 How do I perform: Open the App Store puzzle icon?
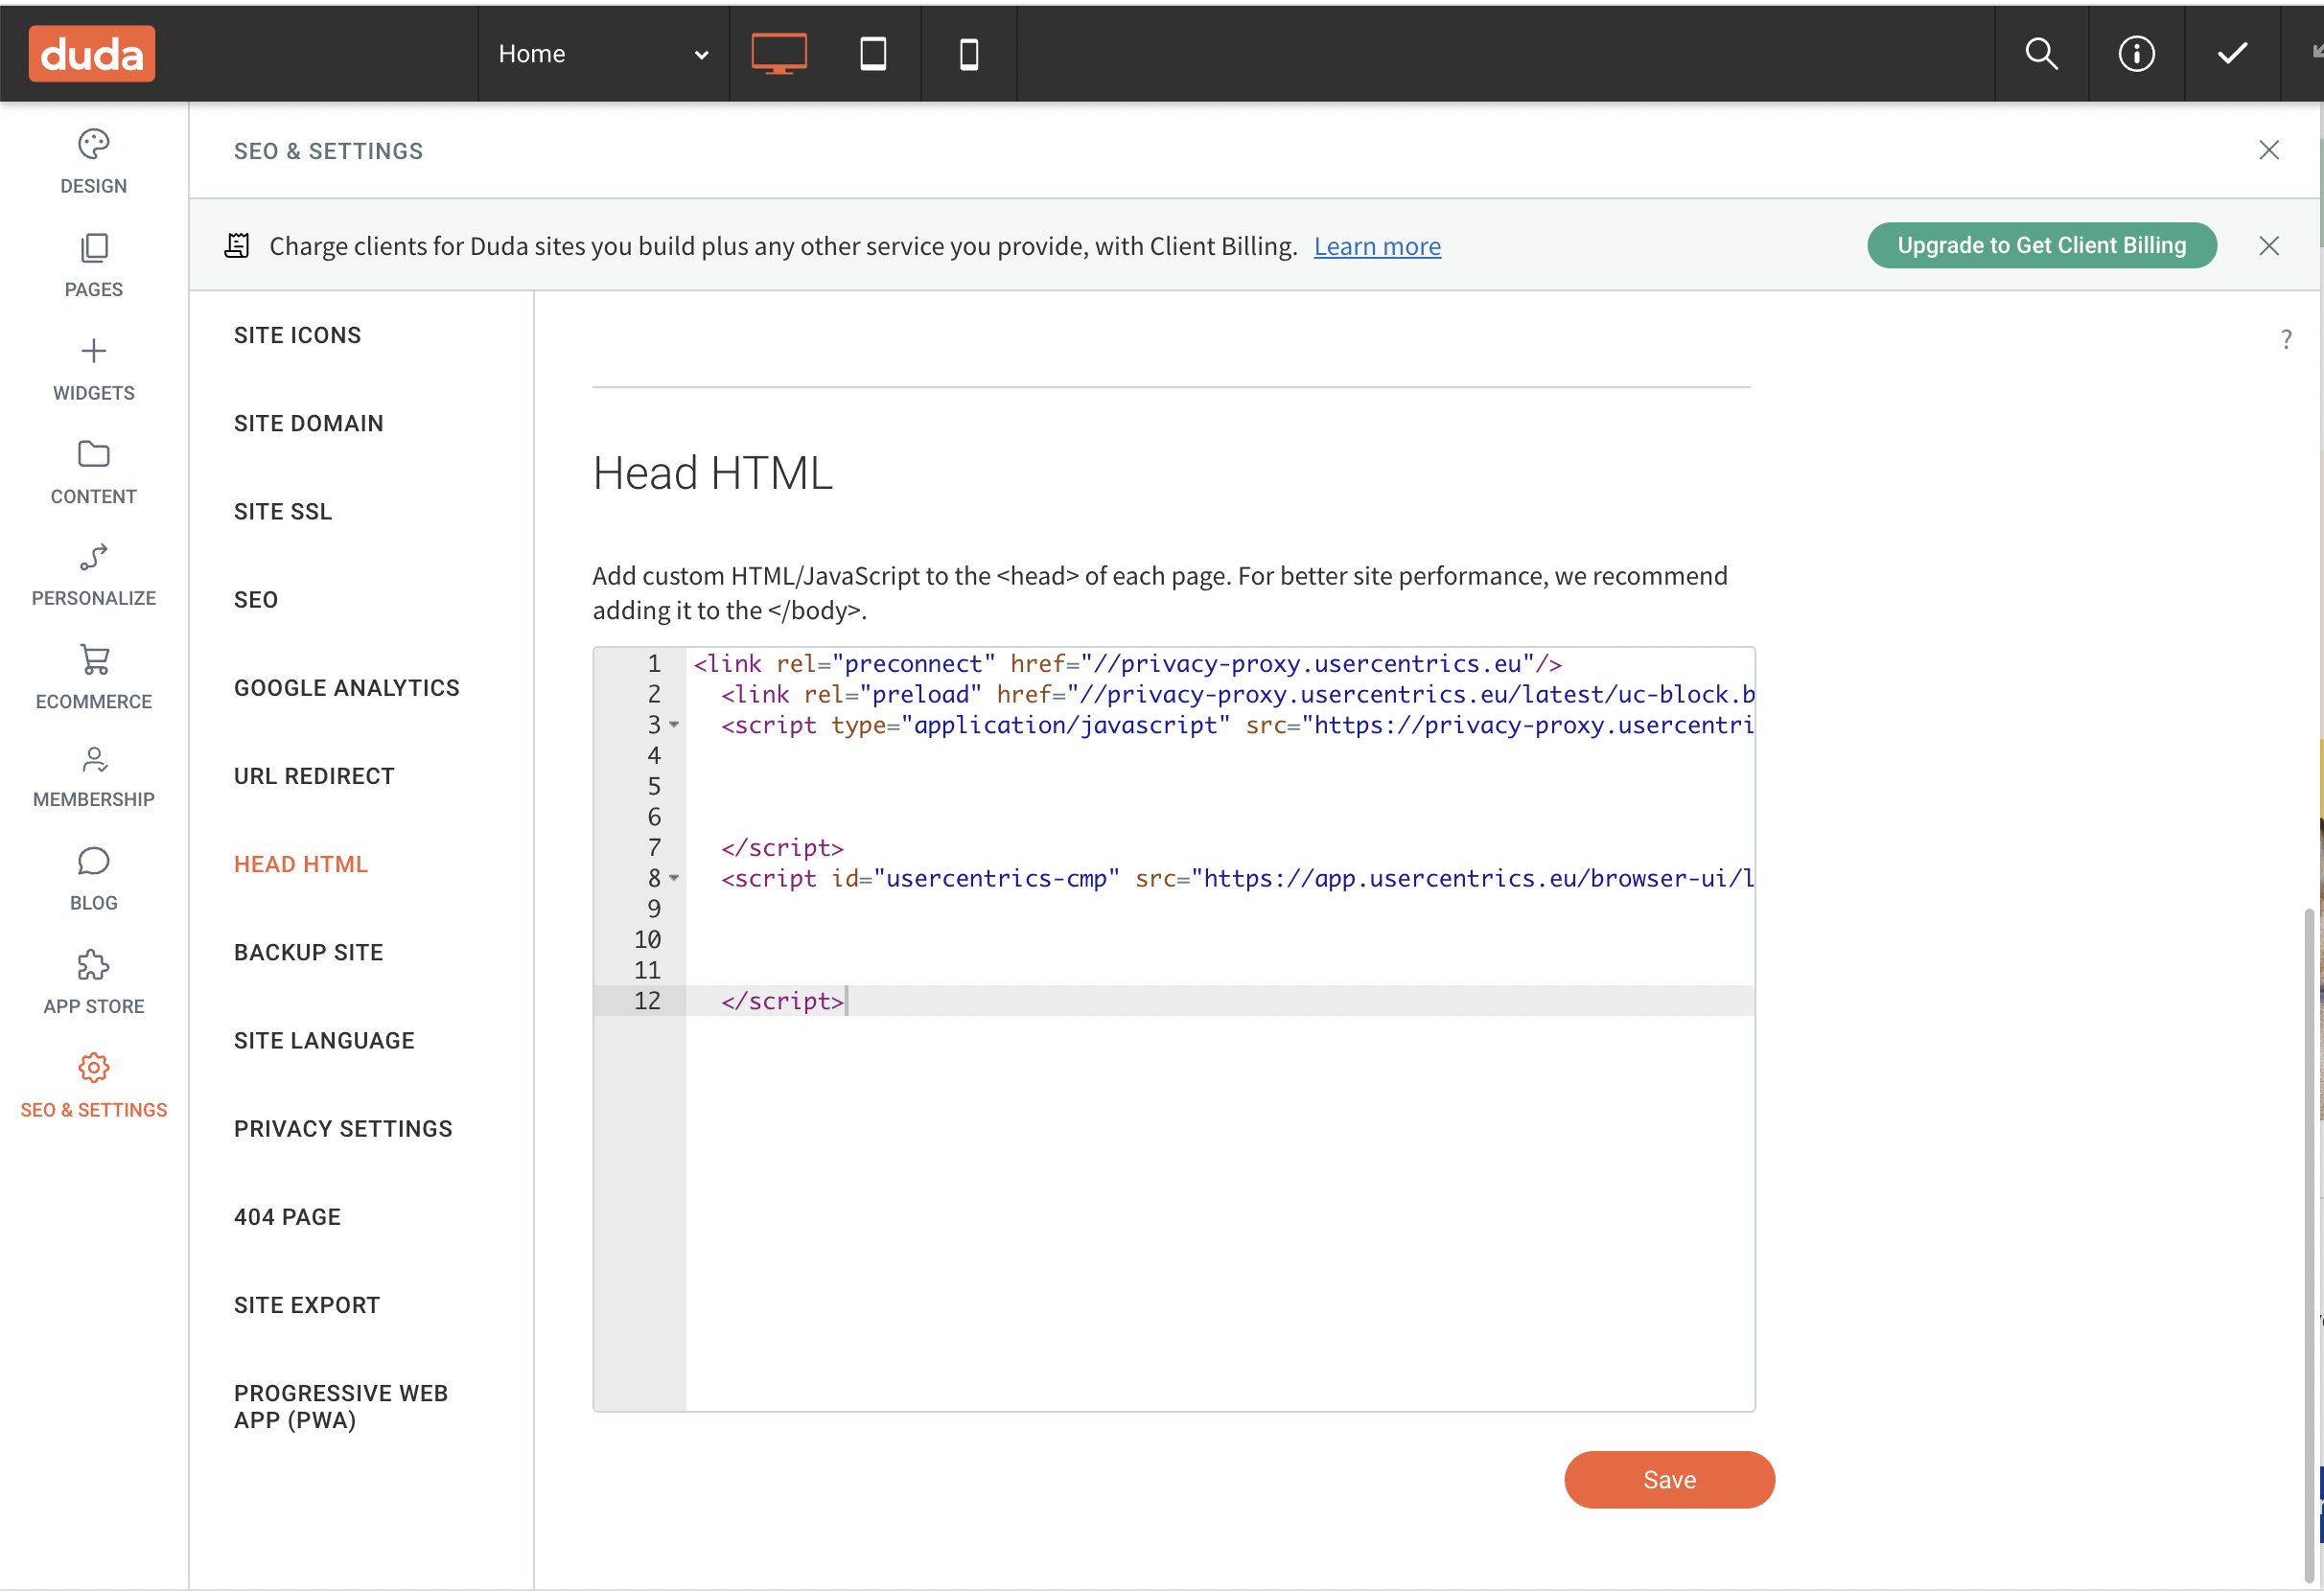pos(93,964)
